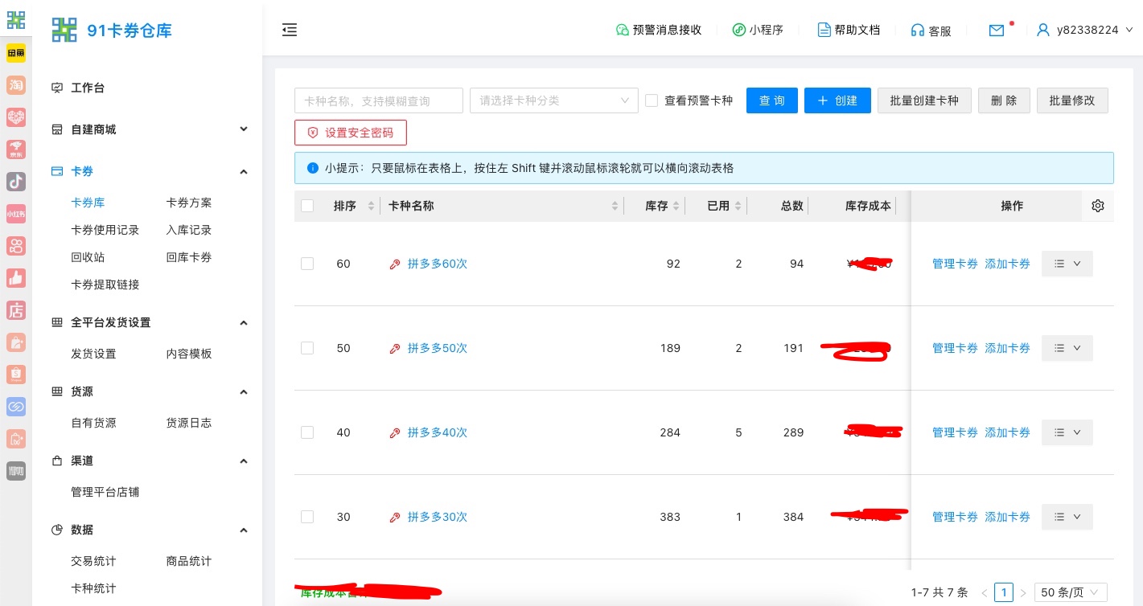This screenshot has width=1143, height=606.
Task: Switch to the 京东 platform icon
Action: 16,149
